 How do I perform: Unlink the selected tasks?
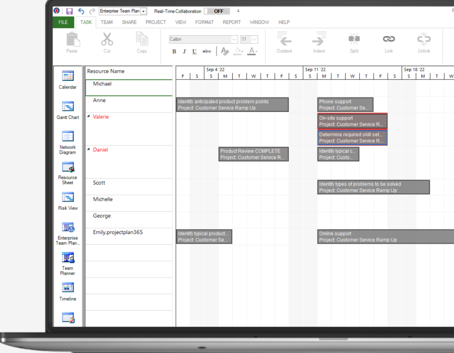423,43
